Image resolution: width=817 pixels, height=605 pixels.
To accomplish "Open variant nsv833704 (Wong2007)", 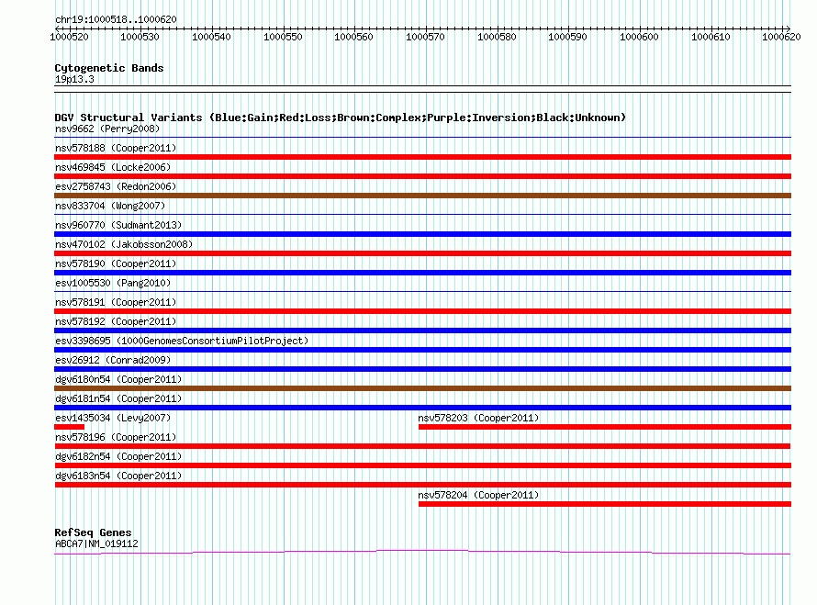I will (x=110, y=206).
